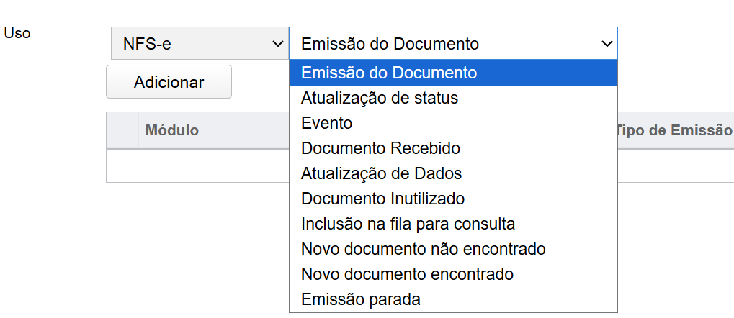This screenshot has height=318, width=734.
Task: Click the empty table row area
Action: coord(194,166)
